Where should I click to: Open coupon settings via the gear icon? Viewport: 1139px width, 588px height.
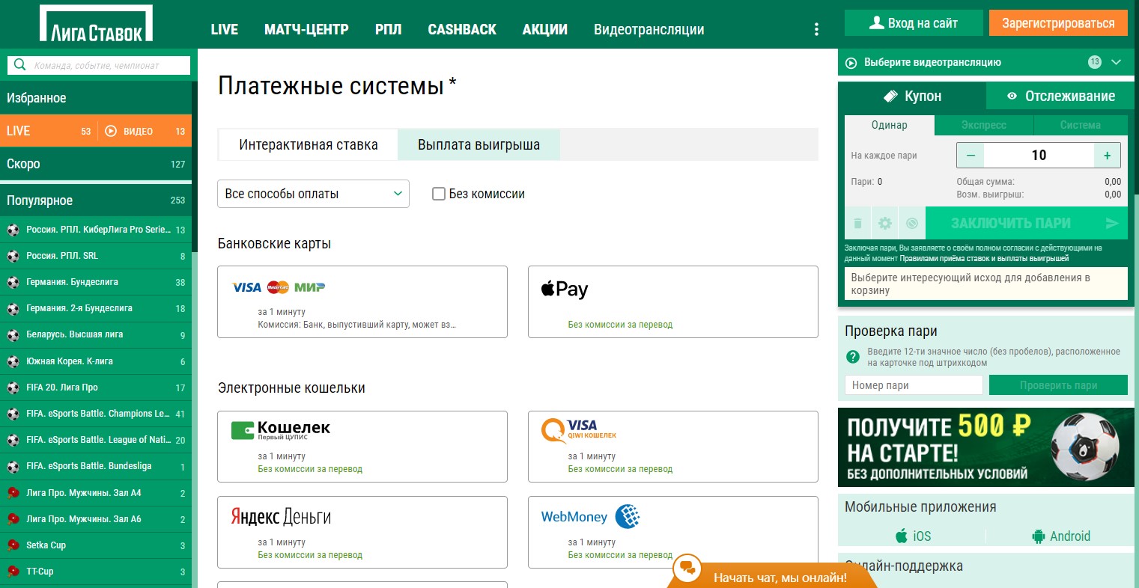(x=885, y=224)
